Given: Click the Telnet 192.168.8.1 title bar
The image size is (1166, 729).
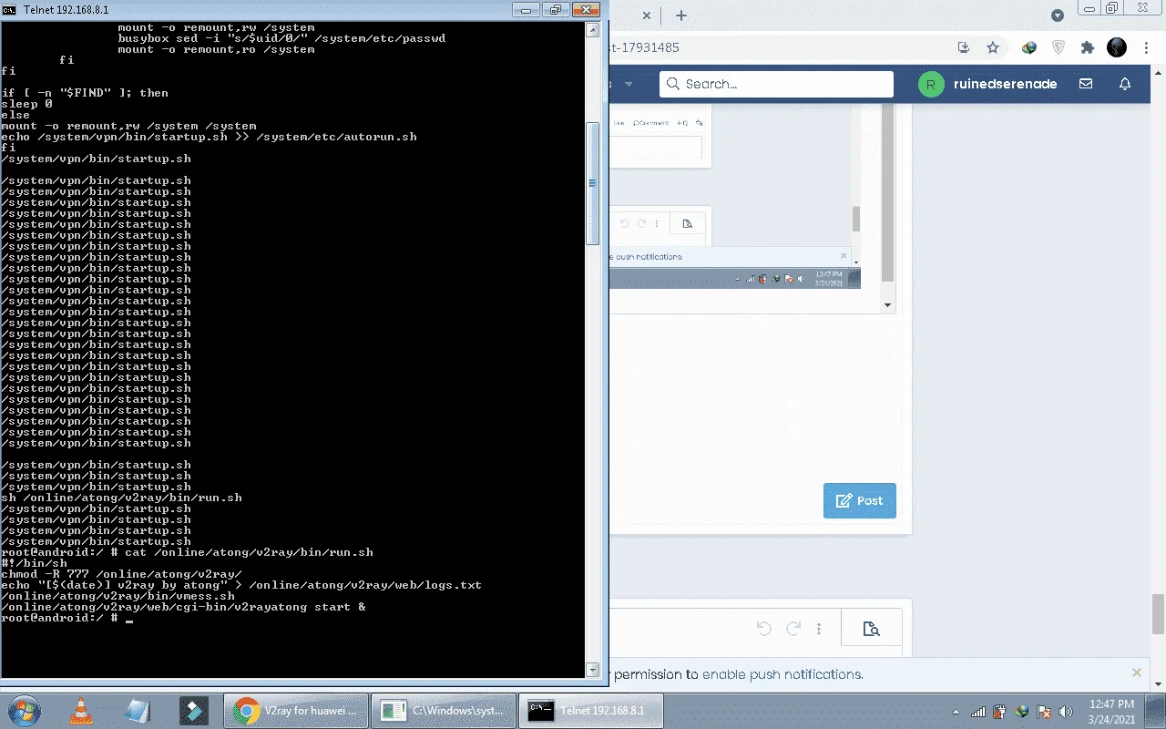Looking at the screenshot, I should [264, 10].
